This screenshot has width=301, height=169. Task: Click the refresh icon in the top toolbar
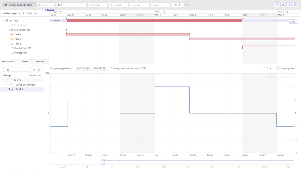pyautogui.click(x=40, y=5)
